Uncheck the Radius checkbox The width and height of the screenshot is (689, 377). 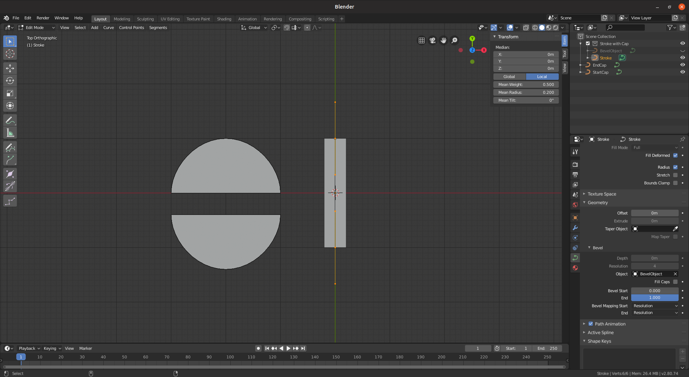pos(675,167)
